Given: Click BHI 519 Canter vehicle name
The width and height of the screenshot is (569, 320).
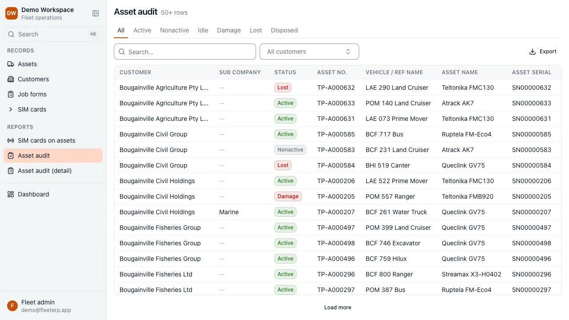Looking at the screenshot, I should click(388, 165).
